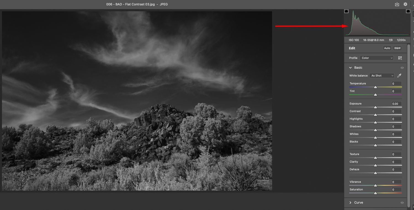Open the Profile dropdown showing Color

(x=377, y=58)
